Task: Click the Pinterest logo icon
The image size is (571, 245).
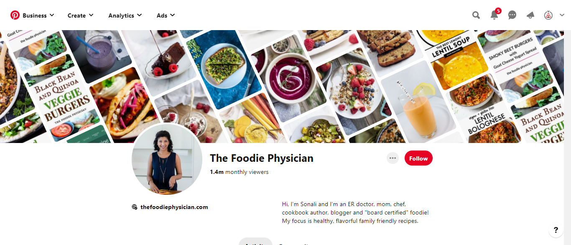Action: coord(15,15)
